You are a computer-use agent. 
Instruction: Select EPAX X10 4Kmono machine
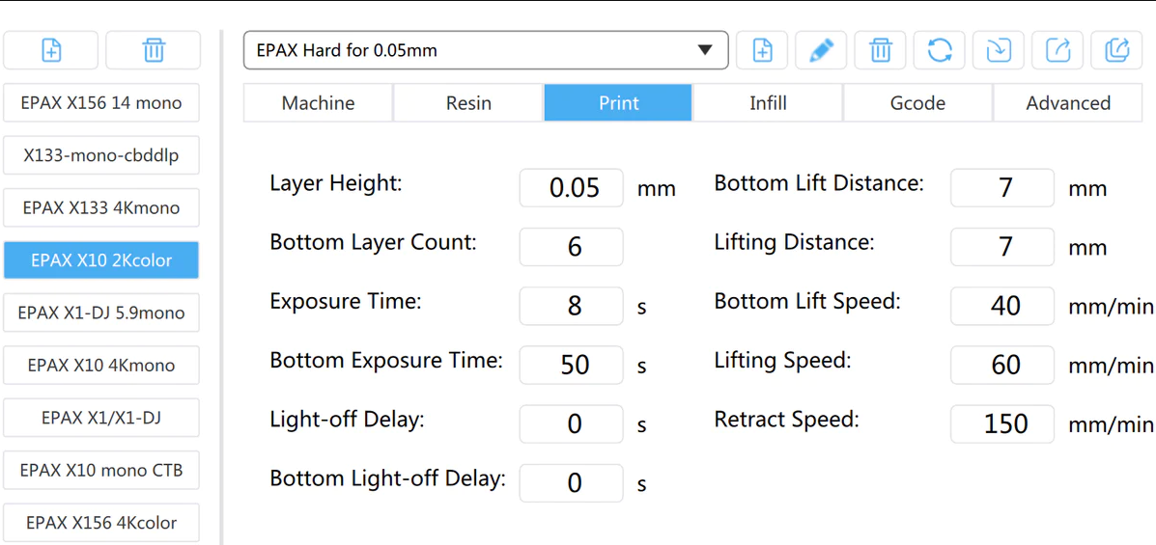click(101, 366)
